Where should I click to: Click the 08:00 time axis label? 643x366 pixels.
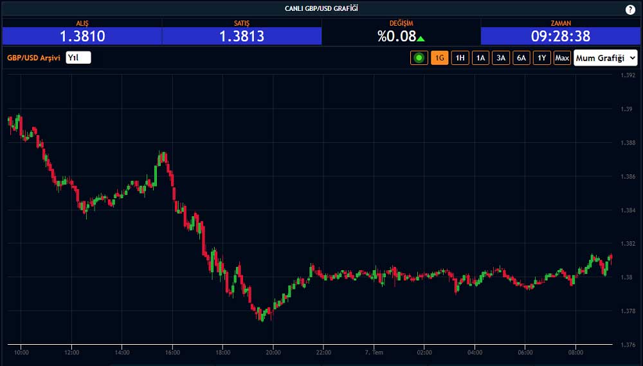[575, 352]
